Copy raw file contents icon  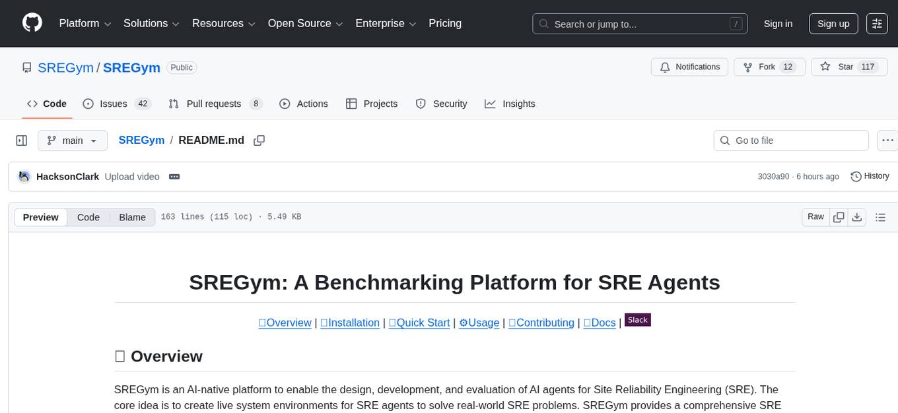tap(839, 216)
